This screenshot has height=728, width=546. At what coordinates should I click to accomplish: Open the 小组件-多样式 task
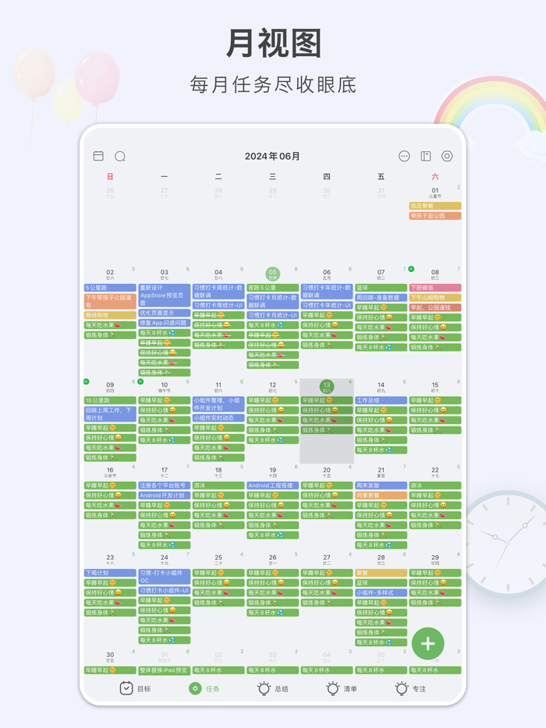click(381, 593)
